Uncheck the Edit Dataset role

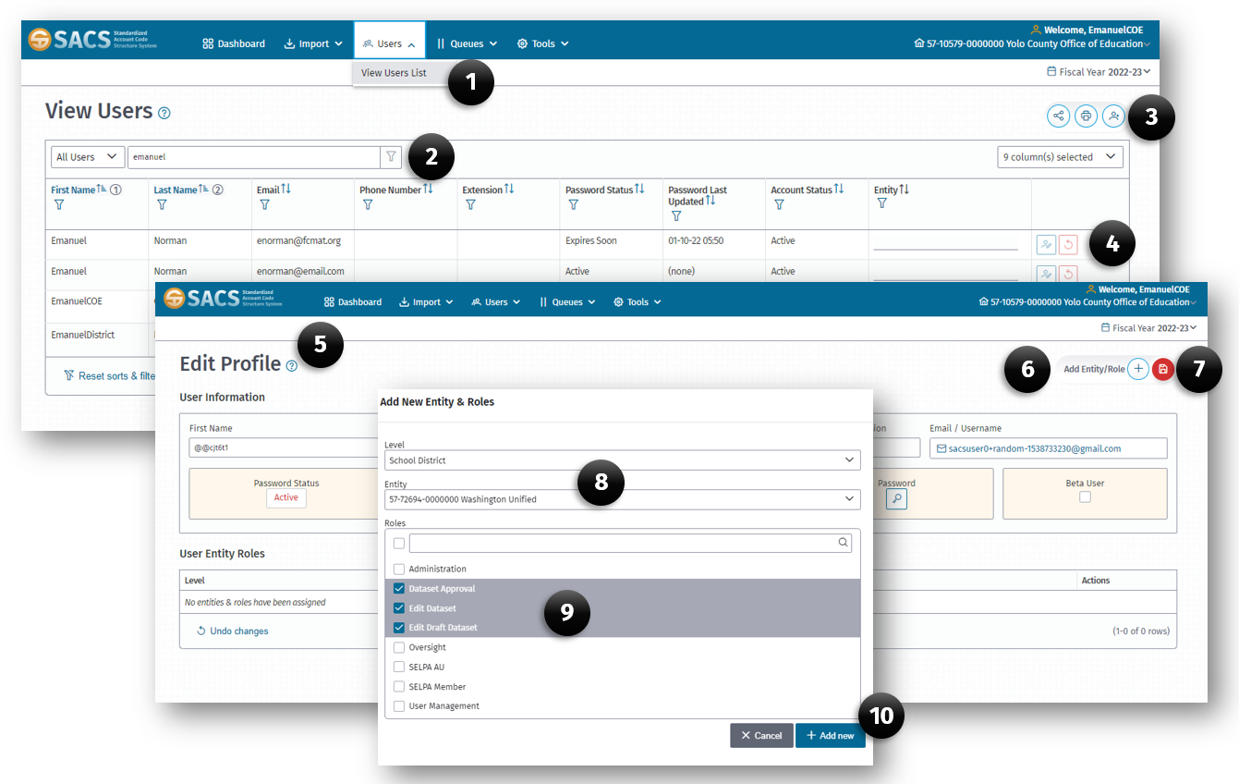[399, 607]
